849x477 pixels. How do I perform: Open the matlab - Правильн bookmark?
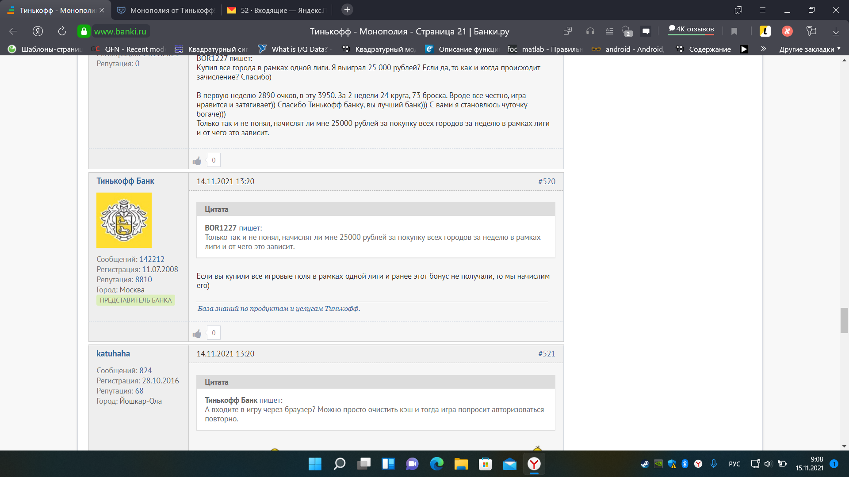(x=545, y=49)
